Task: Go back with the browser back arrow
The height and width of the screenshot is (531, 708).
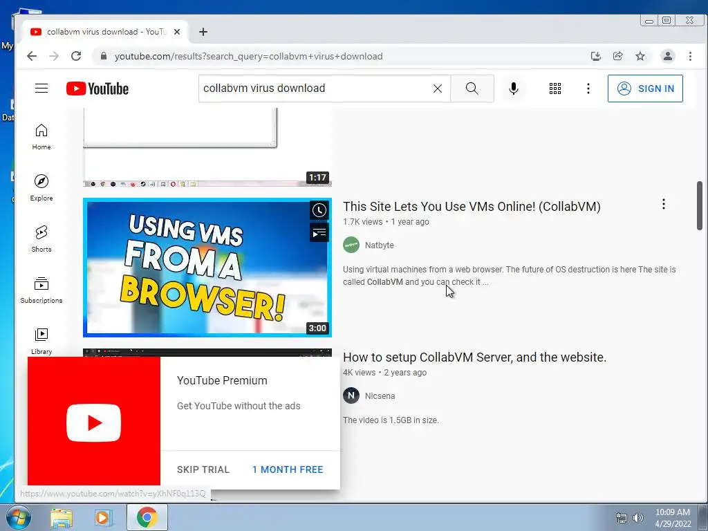Action: pos(32,56)
